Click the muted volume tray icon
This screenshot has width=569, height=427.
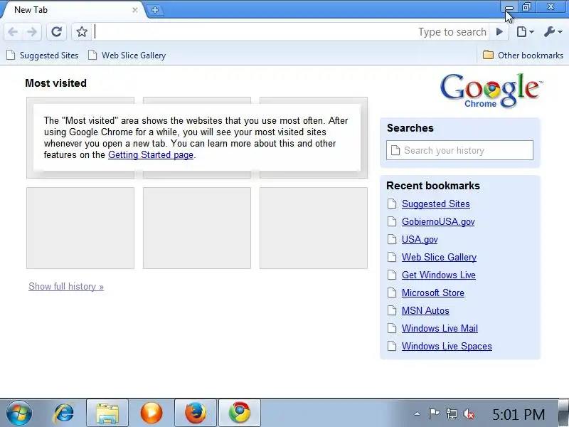[469, 413]
